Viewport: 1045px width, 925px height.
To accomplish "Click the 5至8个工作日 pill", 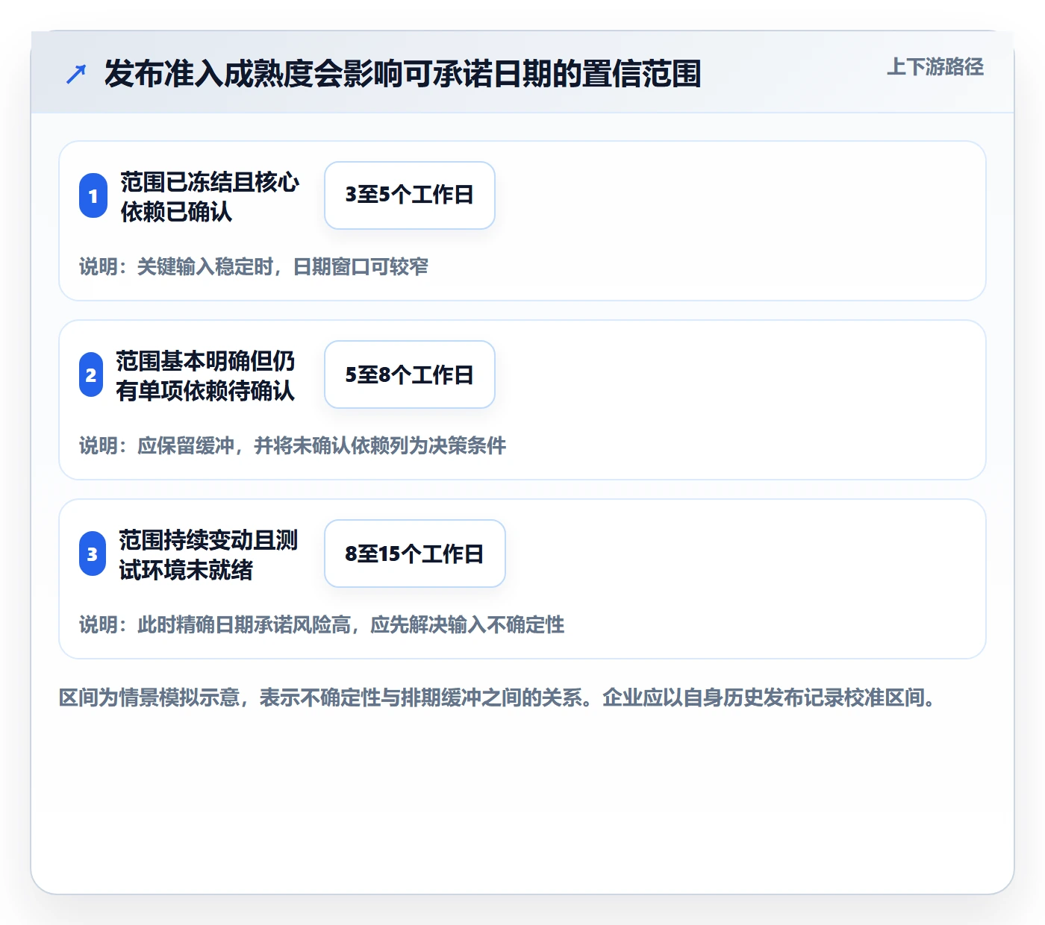I will [410, 374].
